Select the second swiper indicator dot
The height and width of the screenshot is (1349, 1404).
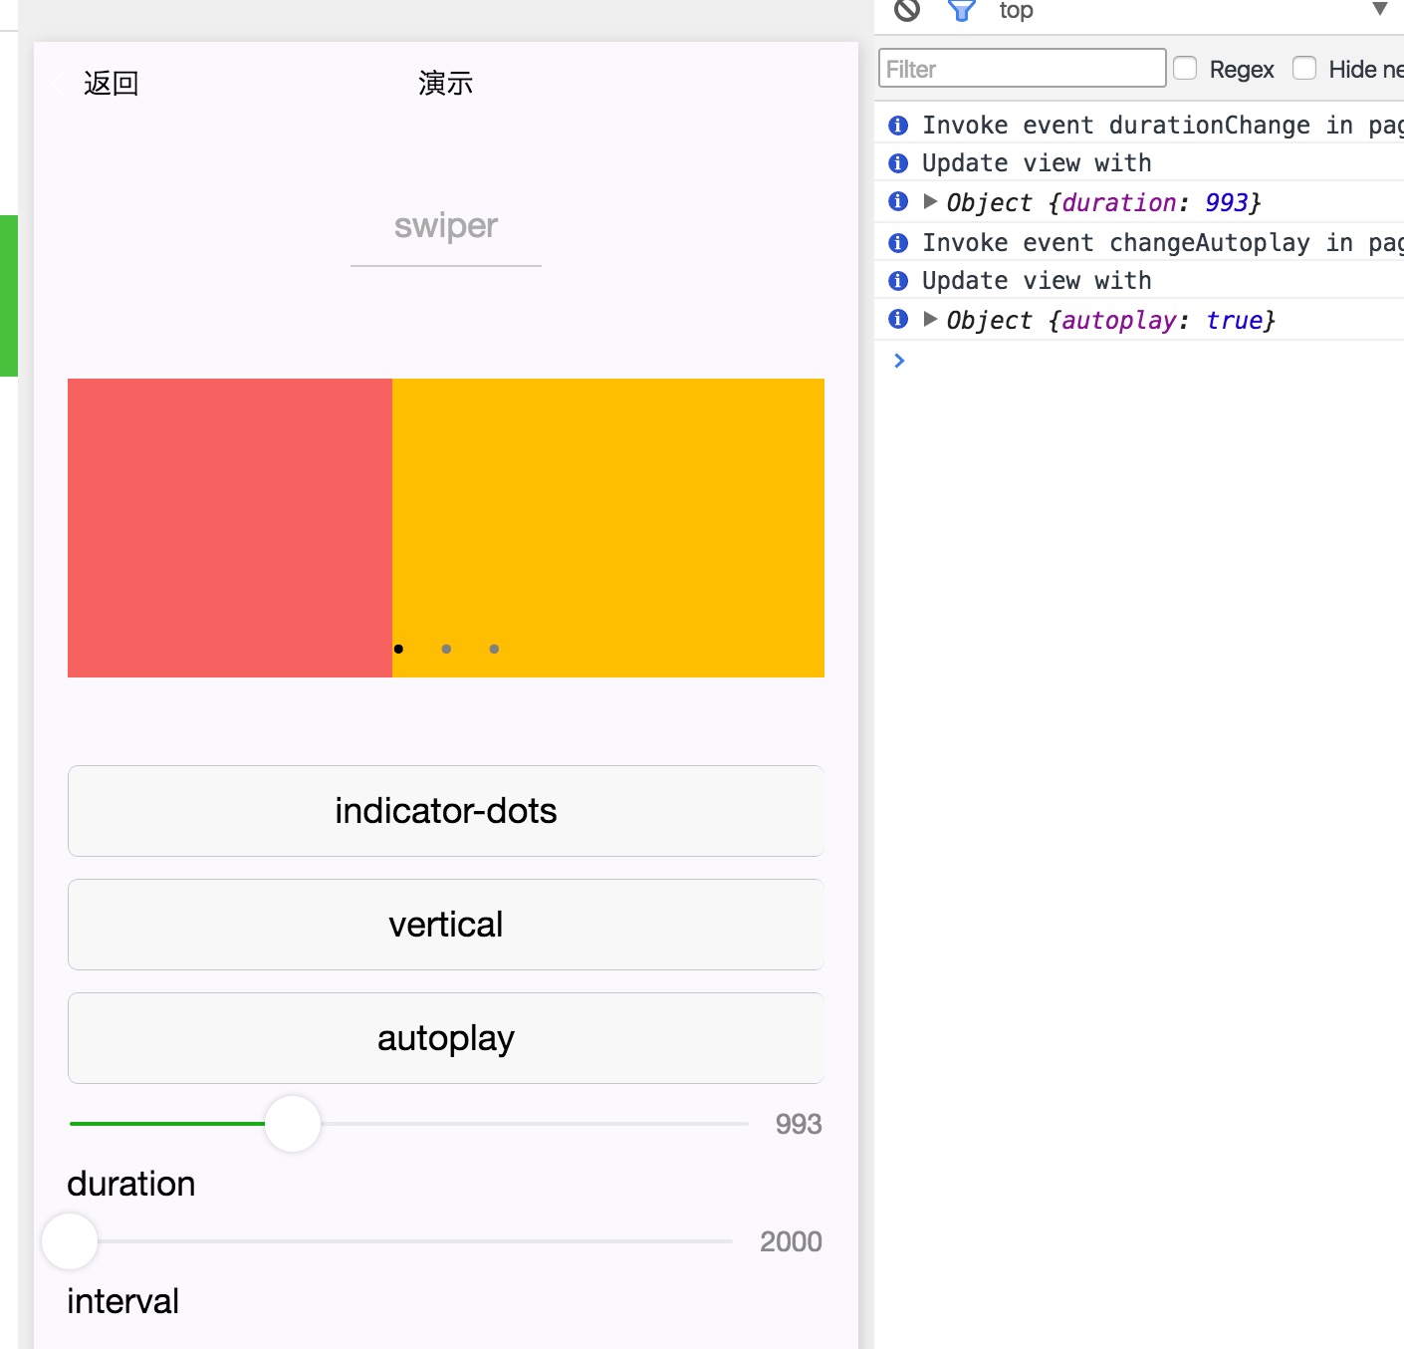446,649
